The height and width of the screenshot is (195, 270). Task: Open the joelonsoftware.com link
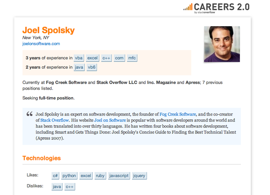(x=41, y=44)
